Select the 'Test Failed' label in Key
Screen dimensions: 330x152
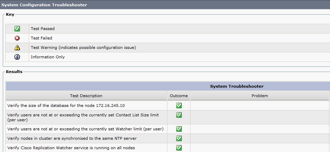pyautogui.click(x=41, y=38)
